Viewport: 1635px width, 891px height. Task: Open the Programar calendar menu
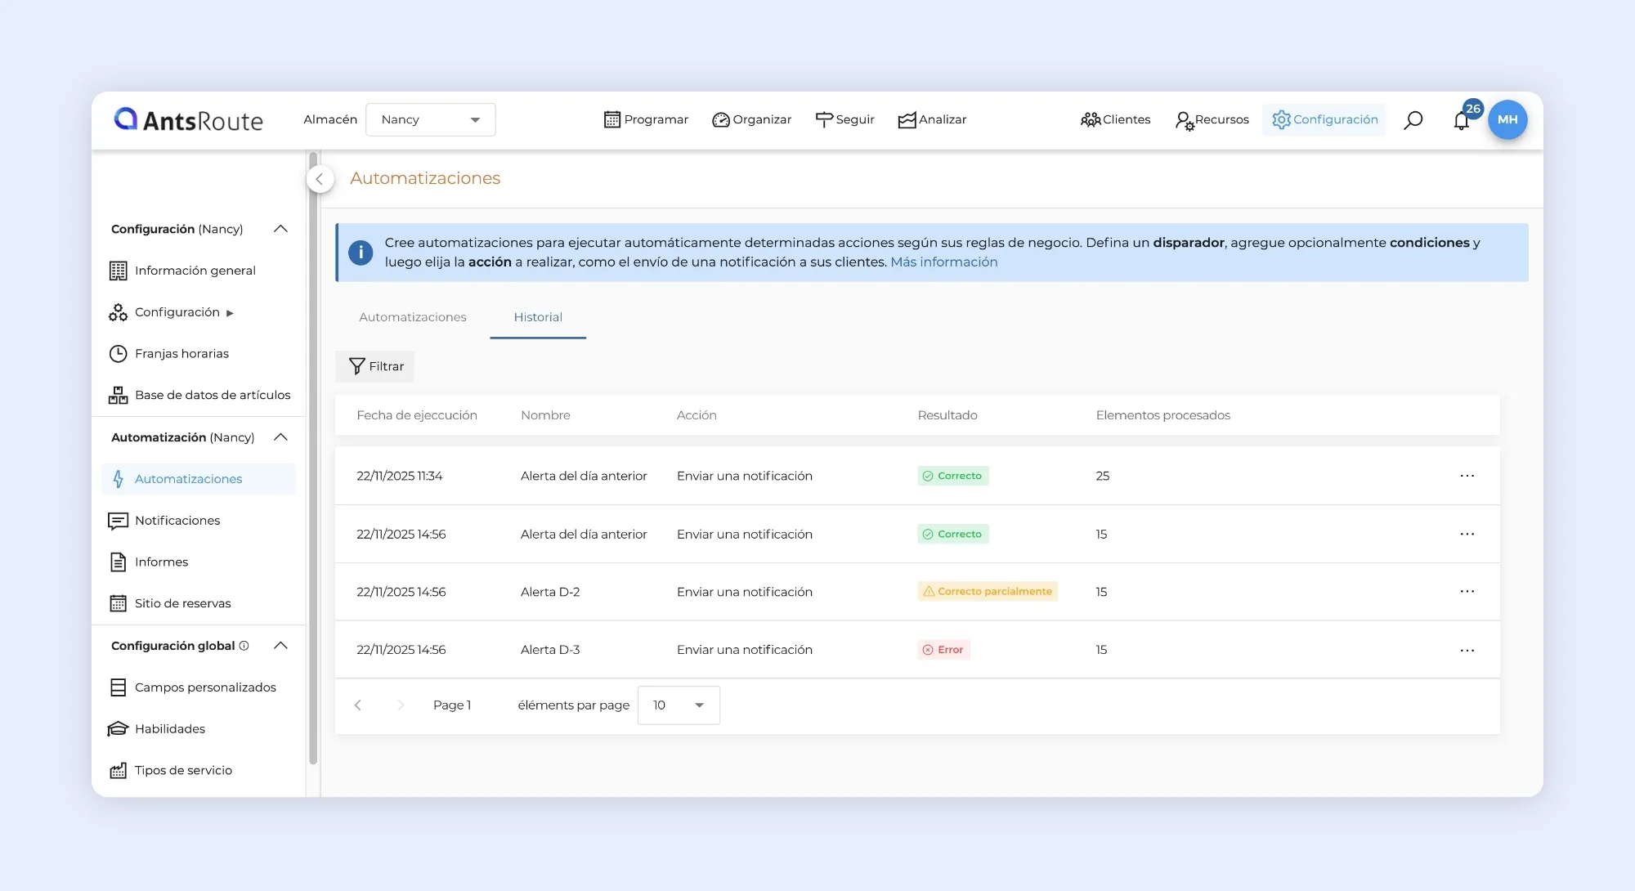tap(646, 119)
